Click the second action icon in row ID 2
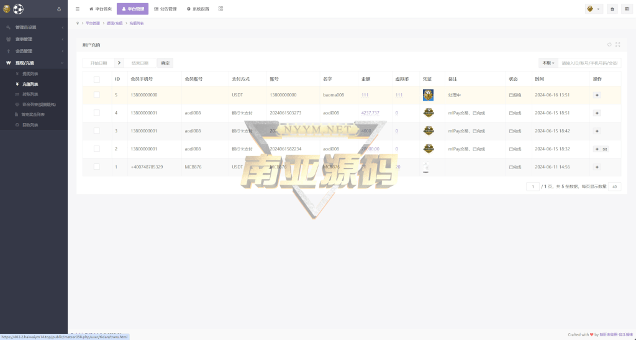 pyautogui.click(x=605, y=149)
